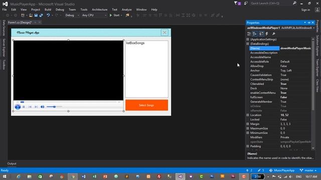This screenshot has height=180, width=321.
Task: Click the media player stop button
Action: coord(24,106)
